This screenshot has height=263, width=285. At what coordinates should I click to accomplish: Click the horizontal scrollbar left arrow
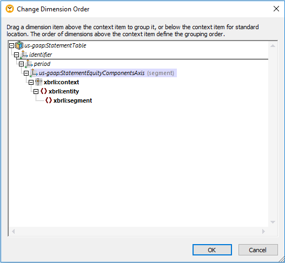click(13, 231)
